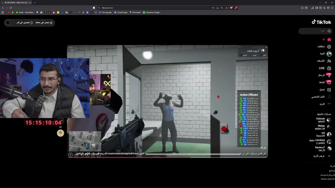Click the share page icon
This screenshot has width=335, height=188.
pyautogui.click(x=226, y=8)
